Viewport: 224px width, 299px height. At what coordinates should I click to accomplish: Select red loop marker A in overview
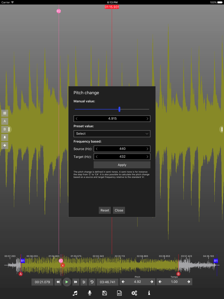21,274
